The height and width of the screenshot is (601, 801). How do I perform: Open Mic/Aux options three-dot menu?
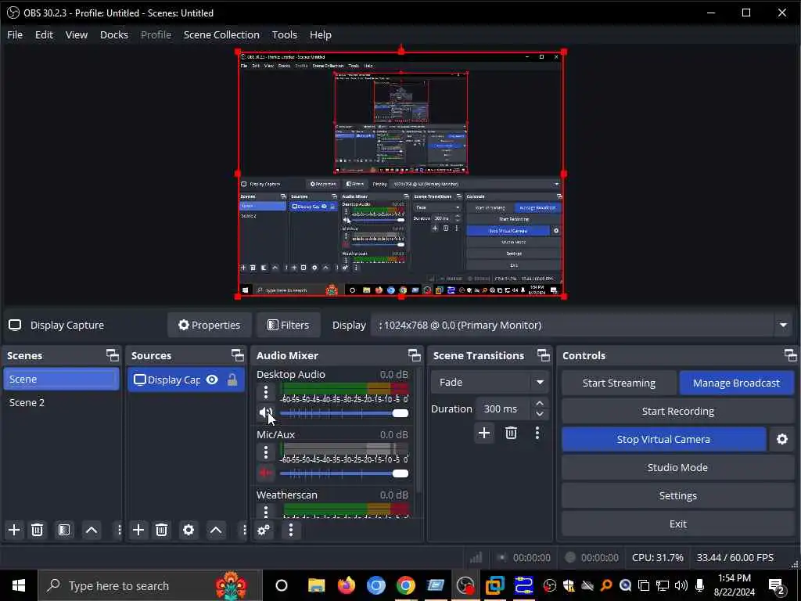pos(266,453)
